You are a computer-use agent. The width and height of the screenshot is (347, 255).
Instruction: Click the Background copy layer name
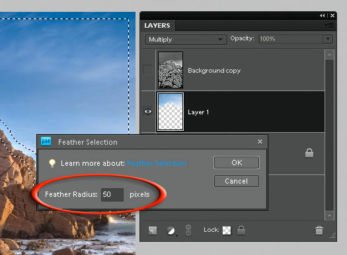(x=214, y=71)
